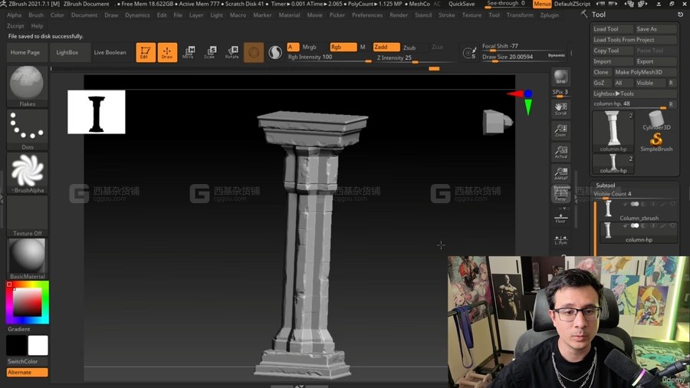Select SimpleBrush tool icon
690x388 pixels.
[x=656, y=142]
